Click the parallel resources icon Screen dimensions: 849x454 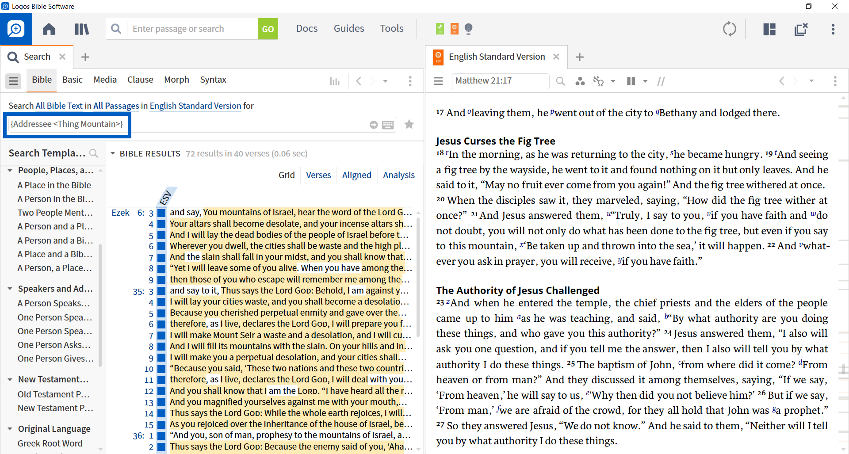[x=631, y=81]
